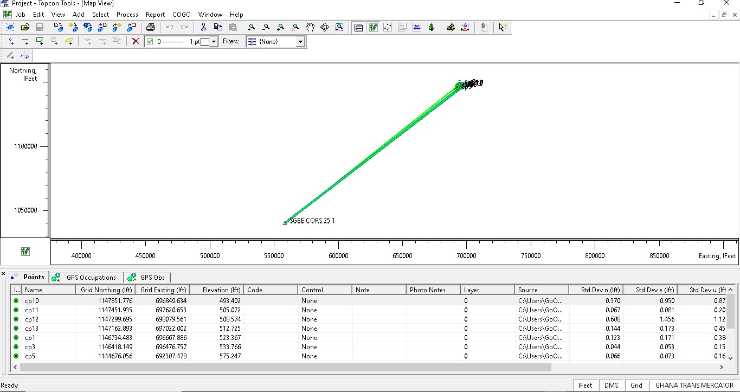Click the white line color swatch
This screenshot has height=392, width=740.
tap(205, 42)
